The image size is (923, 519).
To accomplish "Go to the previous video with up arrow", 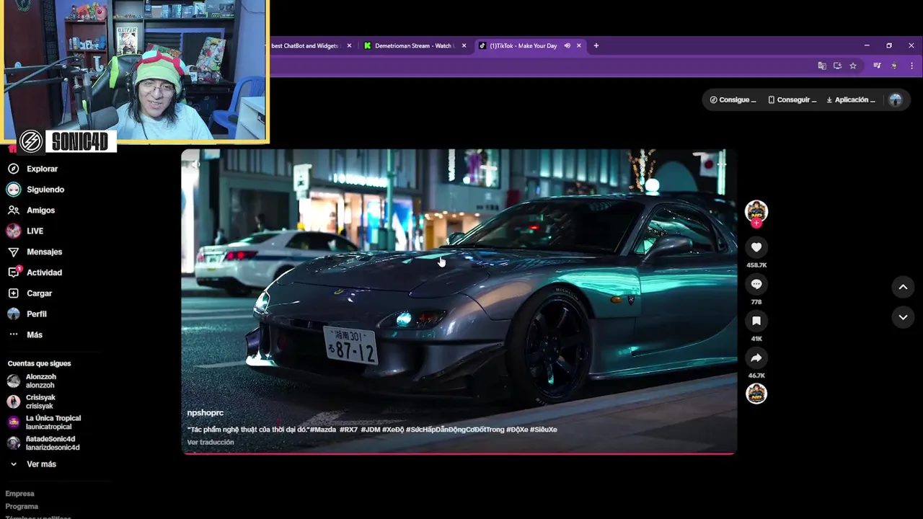I will coord(903,287).
